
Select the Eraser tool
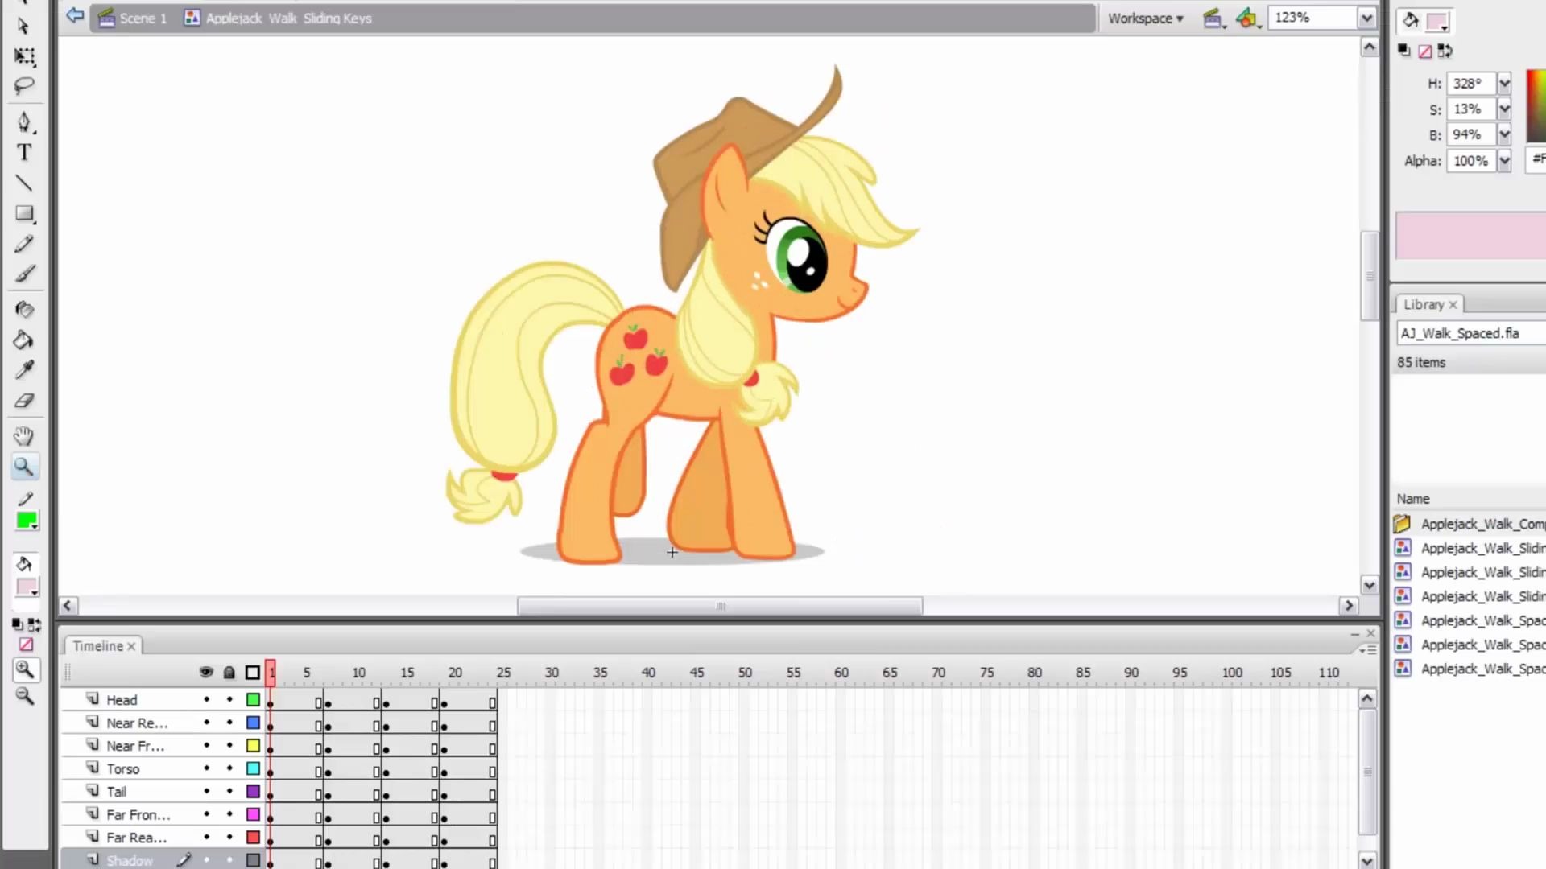[24, 400]
